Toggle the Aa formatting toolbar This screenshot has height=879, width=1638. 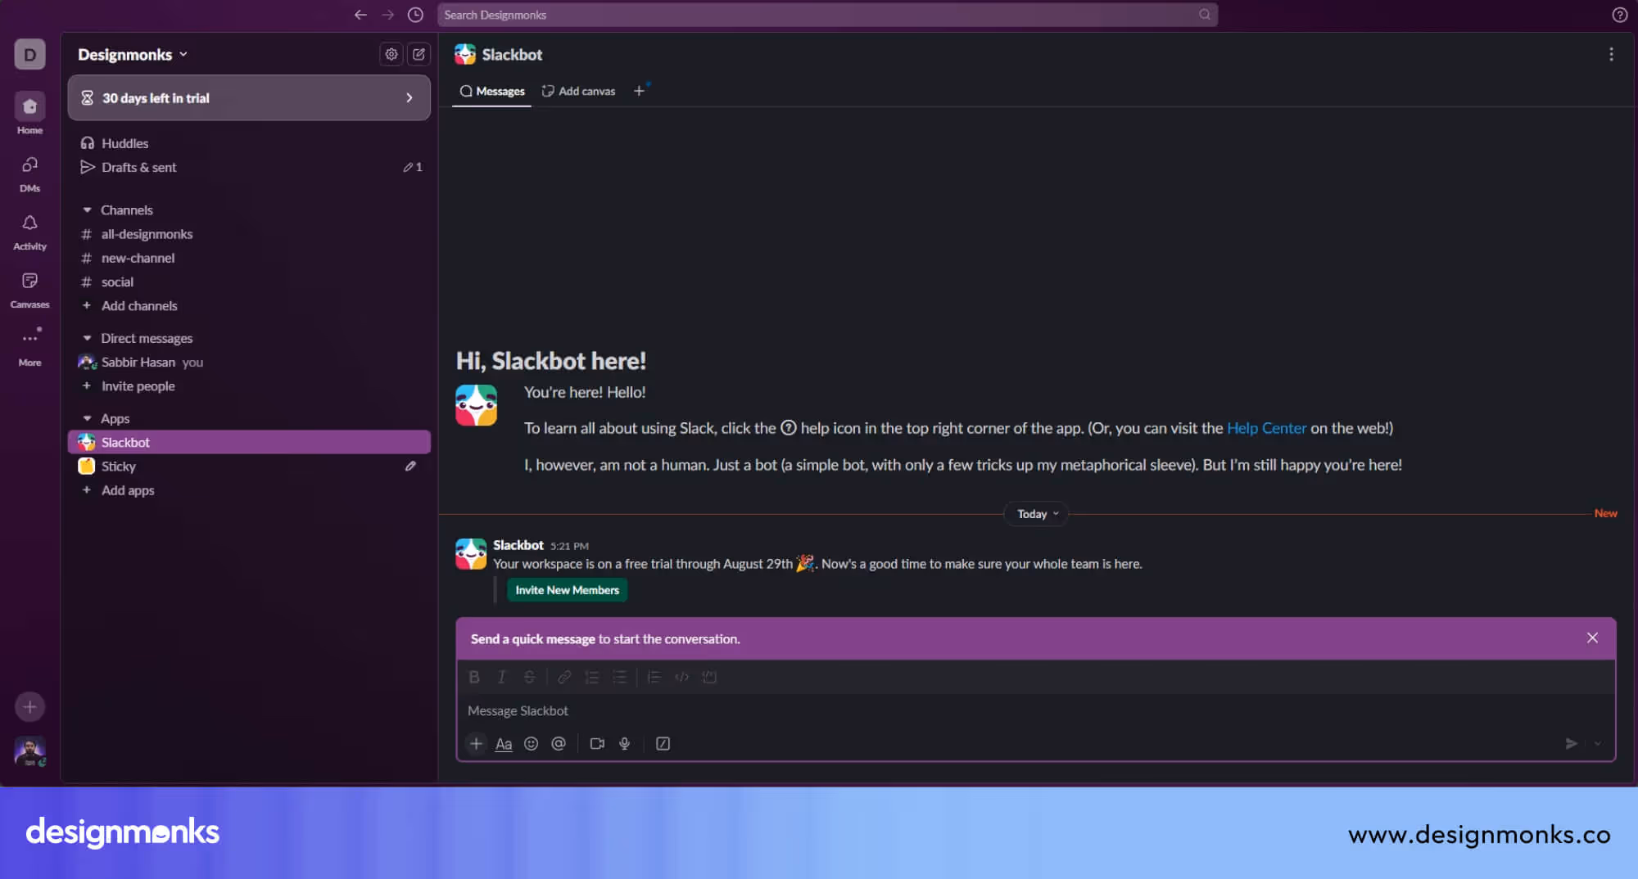point(504,744)
